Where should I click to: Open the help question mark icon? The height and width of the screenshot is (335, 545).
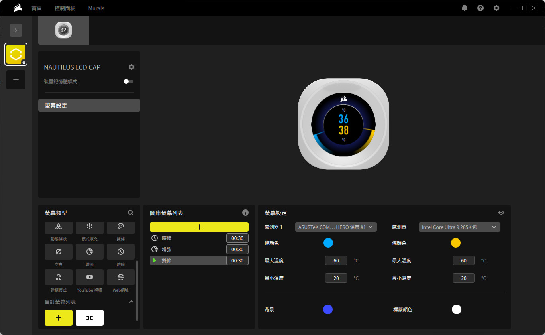tap(480, 8)
